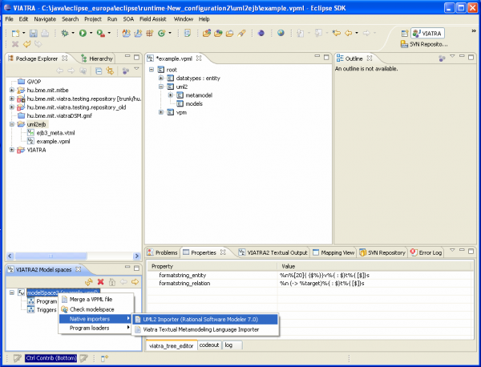Click the status bar new item icon

[x=104, y=358]
